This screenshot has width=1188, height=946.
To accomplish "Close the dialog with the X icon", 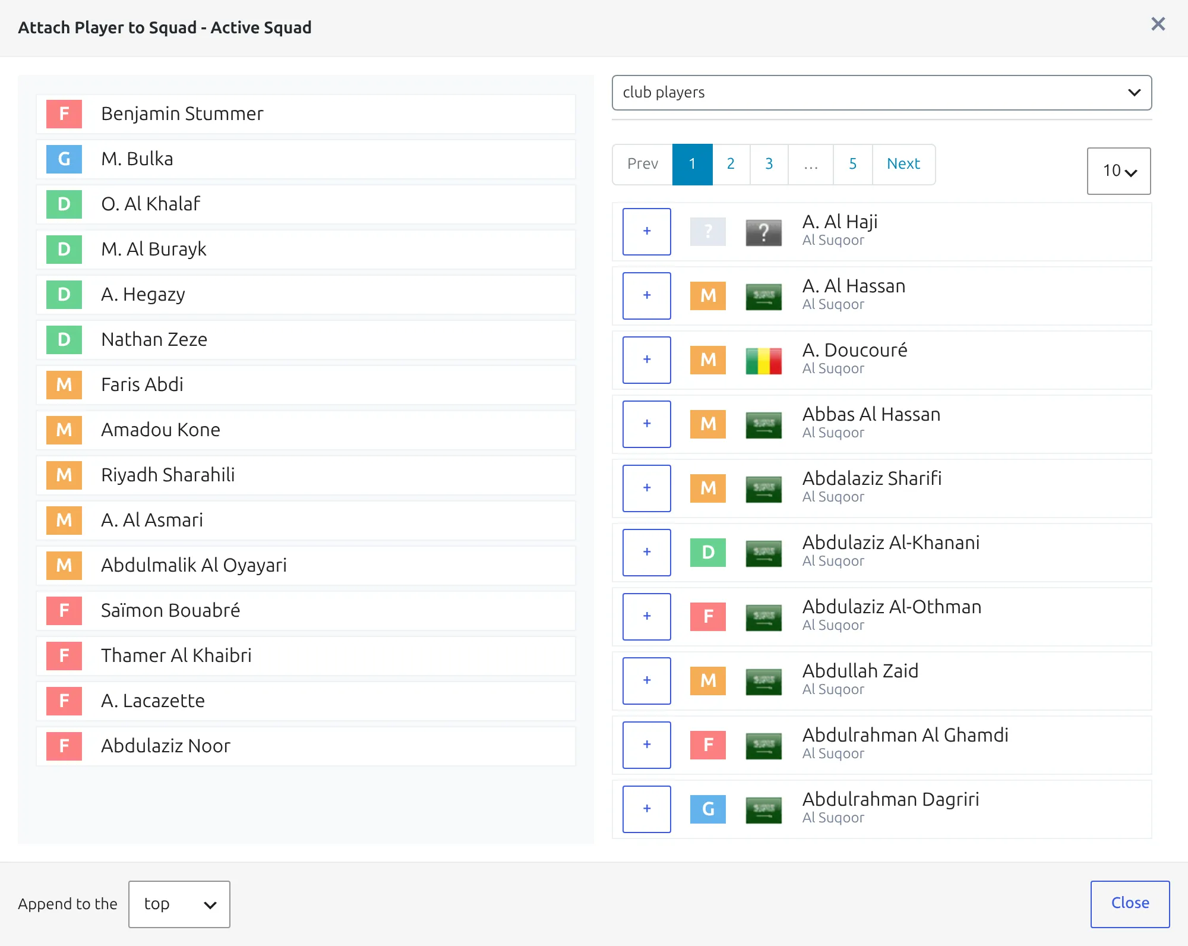I will pos(1158,24).
